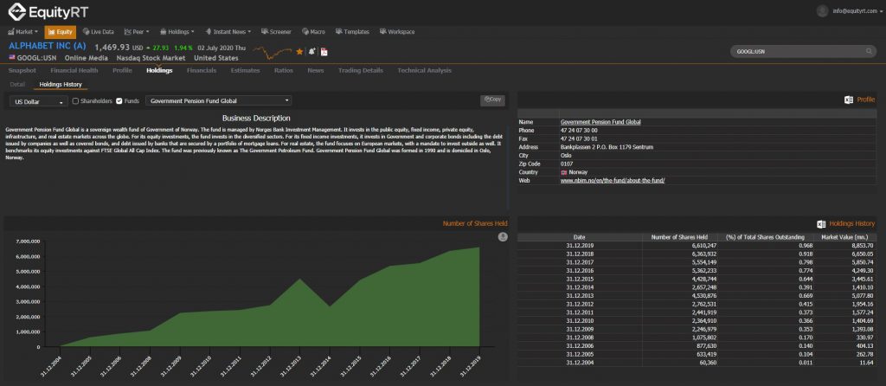Select the shares value 6,363,932
Image resolution: width=886 pixels, height=386 pixels.
tap(704, 254)
